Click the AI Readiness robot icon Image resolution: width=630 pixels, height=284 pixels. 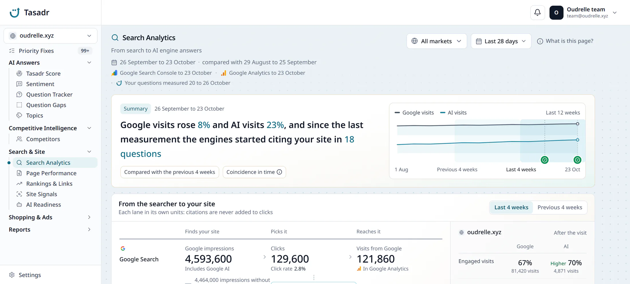coord(19,204)
